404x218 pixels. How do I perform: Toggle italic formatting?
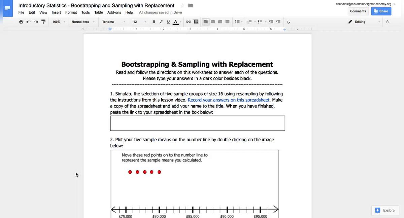click(161, 22)
